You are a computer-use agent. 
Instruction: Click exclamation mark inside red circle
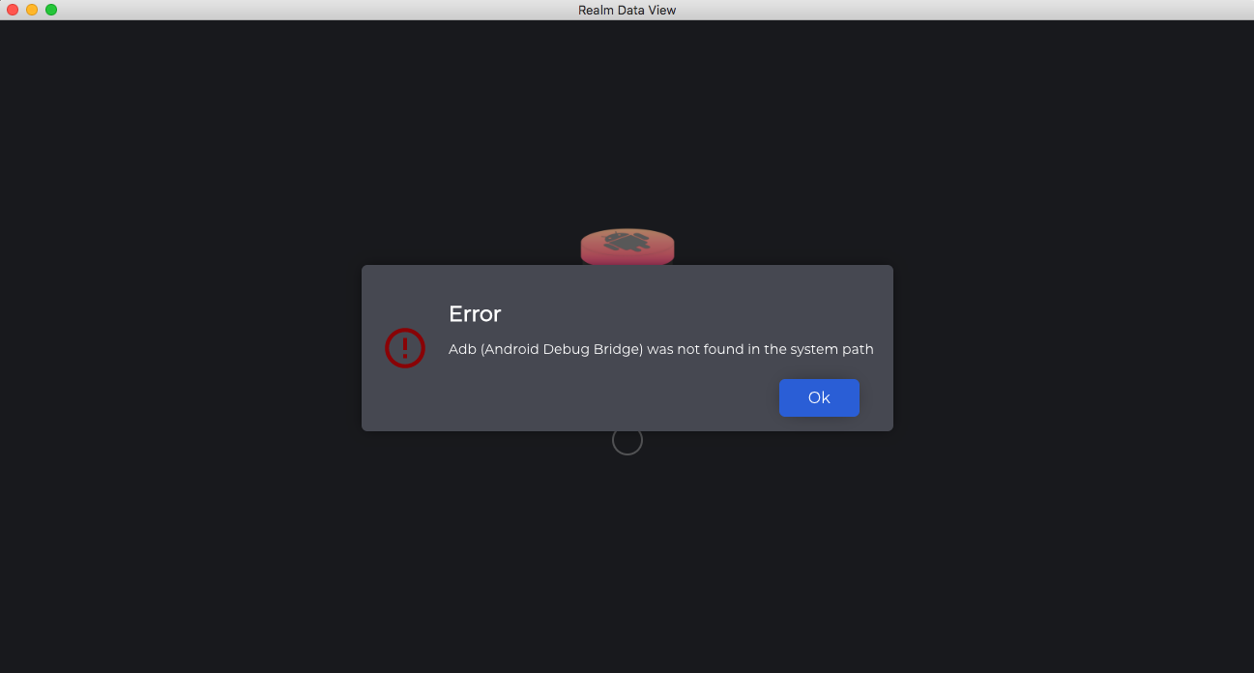pos(405,347)
